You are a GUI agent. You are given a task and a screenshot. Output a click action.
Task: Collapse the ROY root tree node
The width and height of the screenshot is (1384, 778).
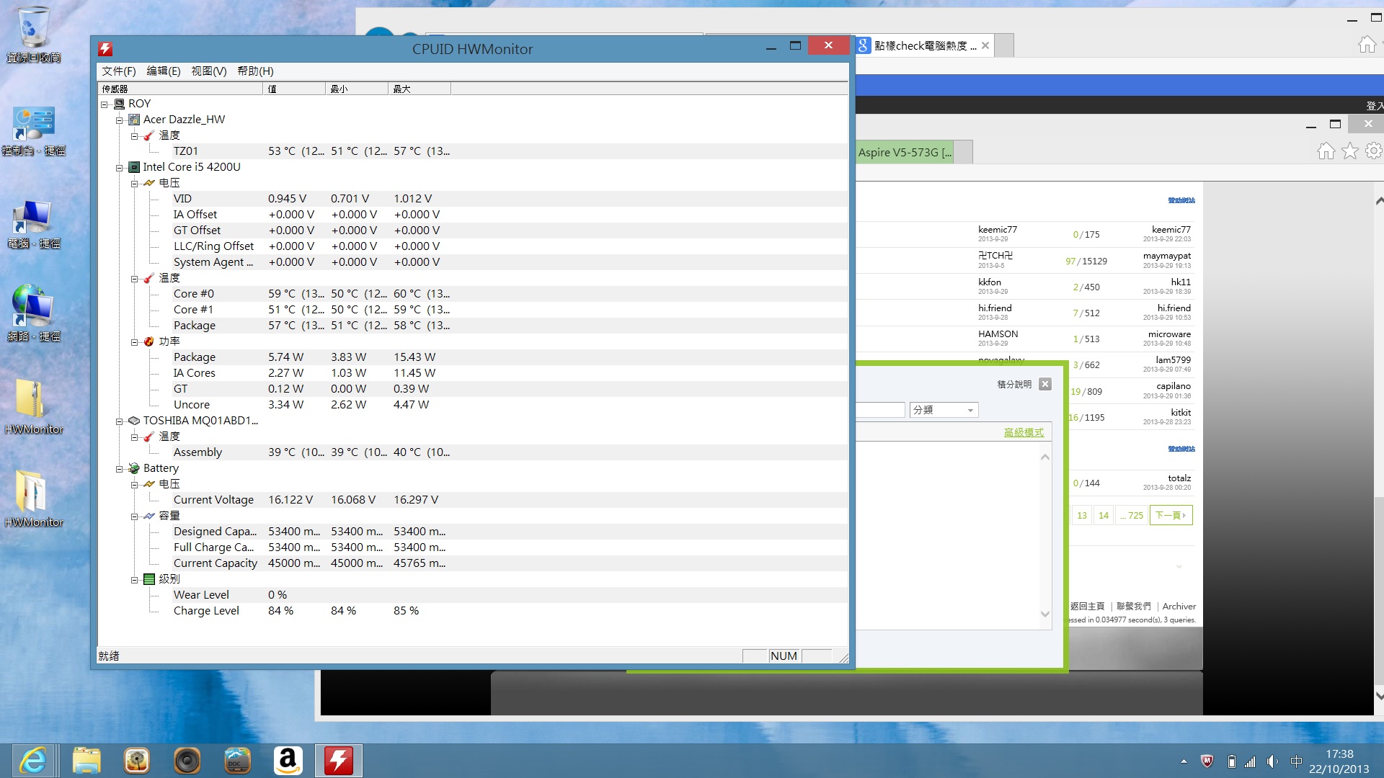click(x=105, y=104)
